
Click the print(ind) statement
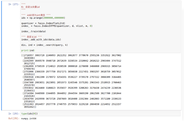click(28, 51)
